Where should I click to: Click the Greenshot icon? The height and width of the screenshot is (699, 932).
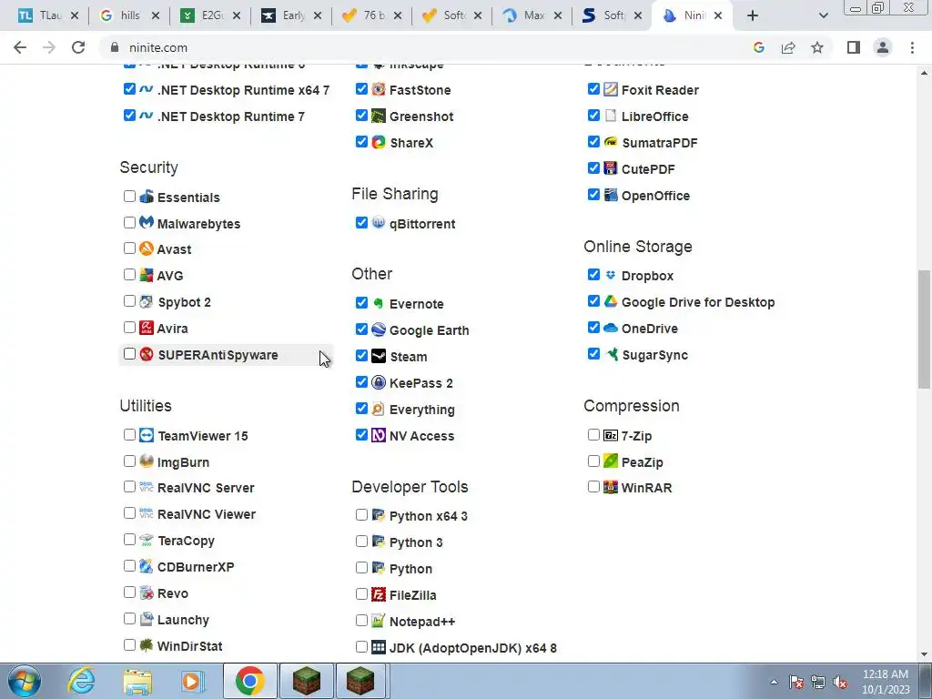click(379, 116)
